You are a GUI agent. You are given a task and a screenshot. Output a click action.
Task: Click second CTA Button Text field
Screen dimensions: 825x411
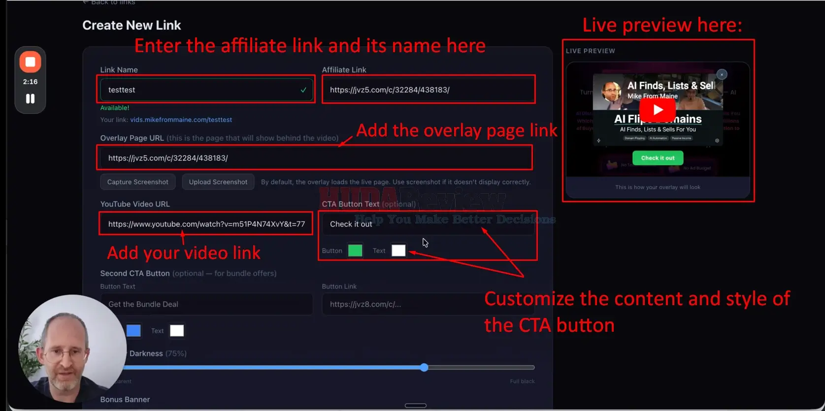click(206, 304)
